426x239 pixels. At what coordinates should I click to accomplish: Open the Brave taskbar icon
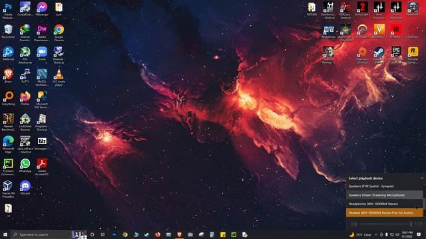tap(179, 234)
